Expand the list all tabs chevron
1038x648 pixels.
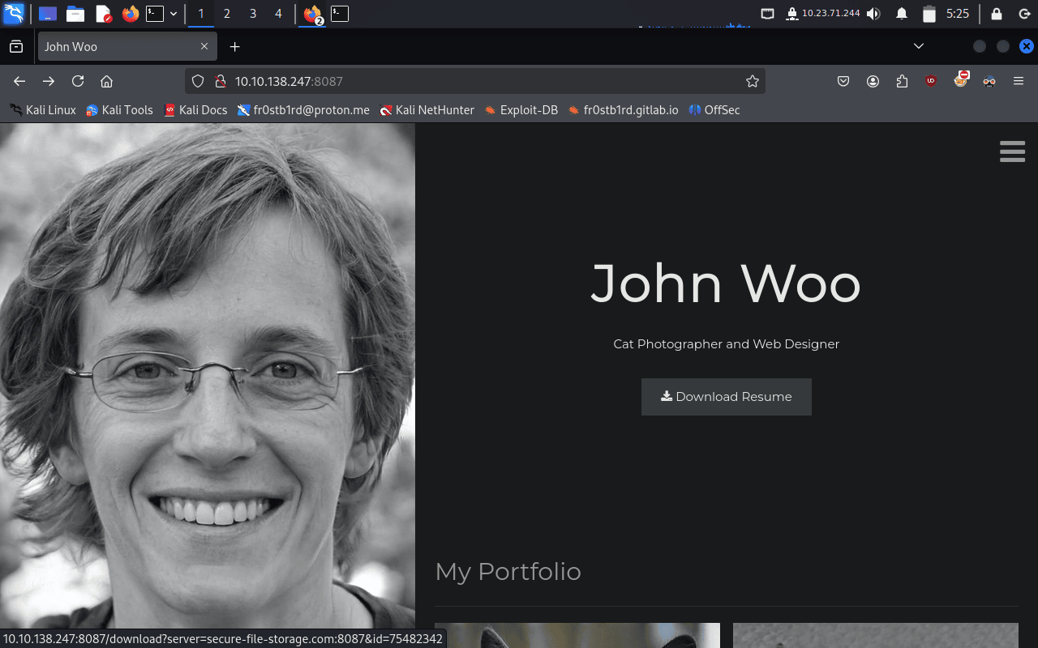pyautogui.click(x=919, y=46)
